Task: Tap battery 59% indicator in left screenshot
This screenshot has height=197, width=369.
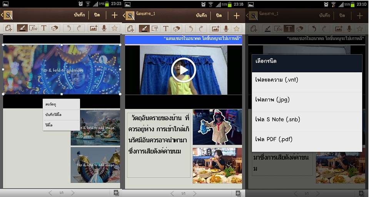Action: coord(104,4)
